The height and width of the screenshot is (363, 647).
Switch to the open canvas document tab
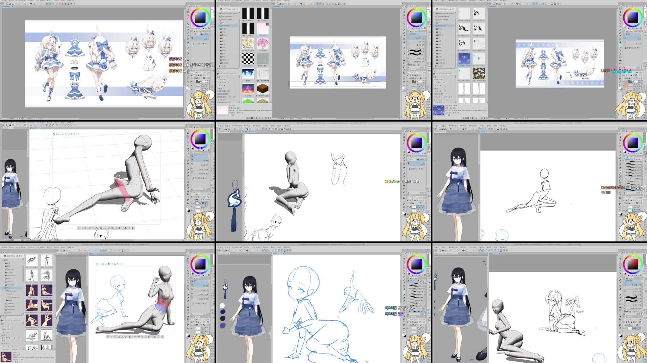6,6
